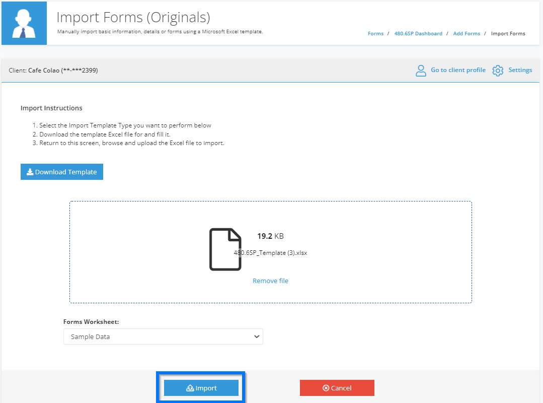Click the file name 480.6SP_Template (3).xlsx
This screenshot has height=403, width=543.
tap(270, 253)
